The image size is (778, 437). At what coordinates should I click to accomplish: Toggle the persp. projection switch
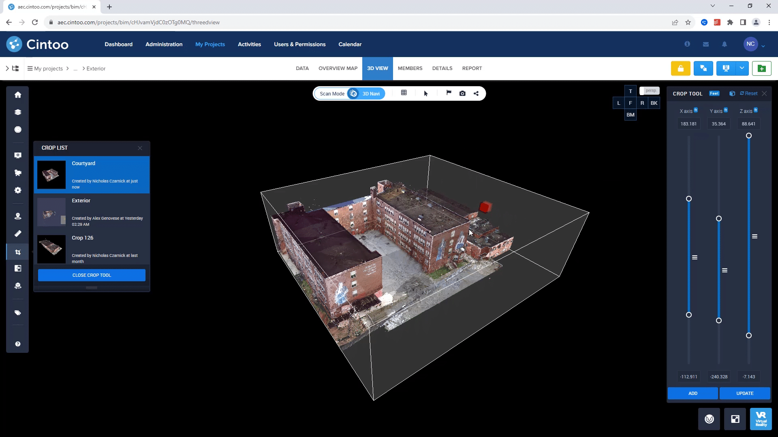(649, 91)
